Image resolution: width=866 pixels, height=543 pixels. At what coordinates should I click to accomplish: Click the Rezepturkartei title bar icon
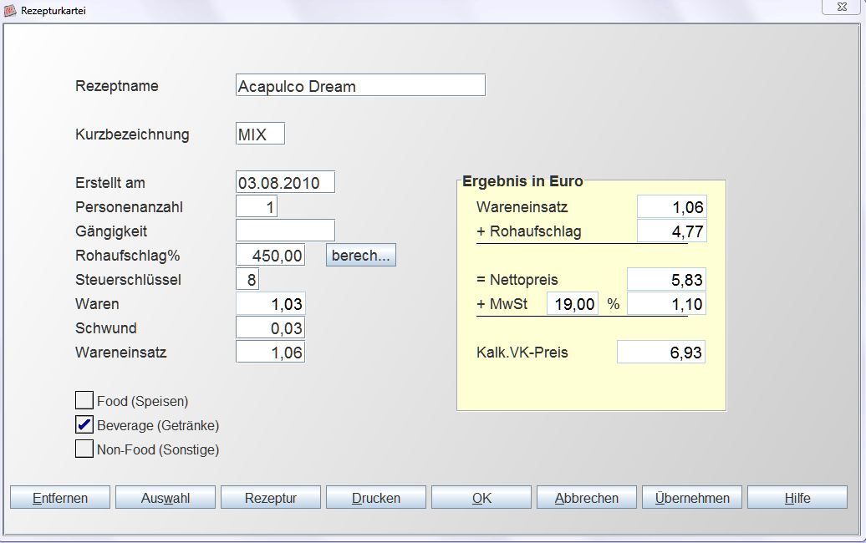tap(10, 11)
